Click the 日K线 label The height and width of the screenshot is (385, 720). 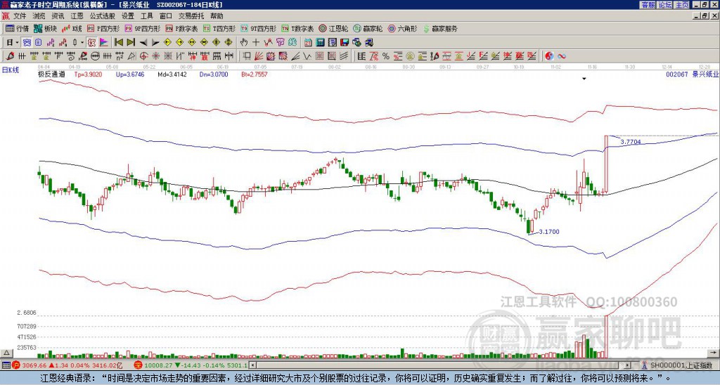click(11, 70)
